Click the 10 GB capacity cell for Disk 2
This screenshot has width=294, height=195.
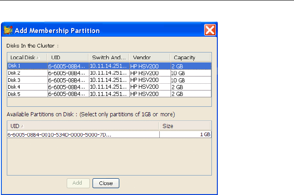tap(190, 73)
